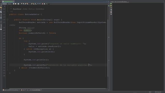
Task: Click the cursor position indicator in status bar
Action: [150, 92]
